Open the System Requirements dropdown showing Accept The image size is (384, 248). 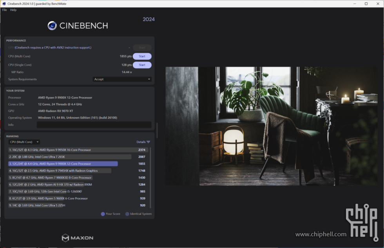pos(122,79)
